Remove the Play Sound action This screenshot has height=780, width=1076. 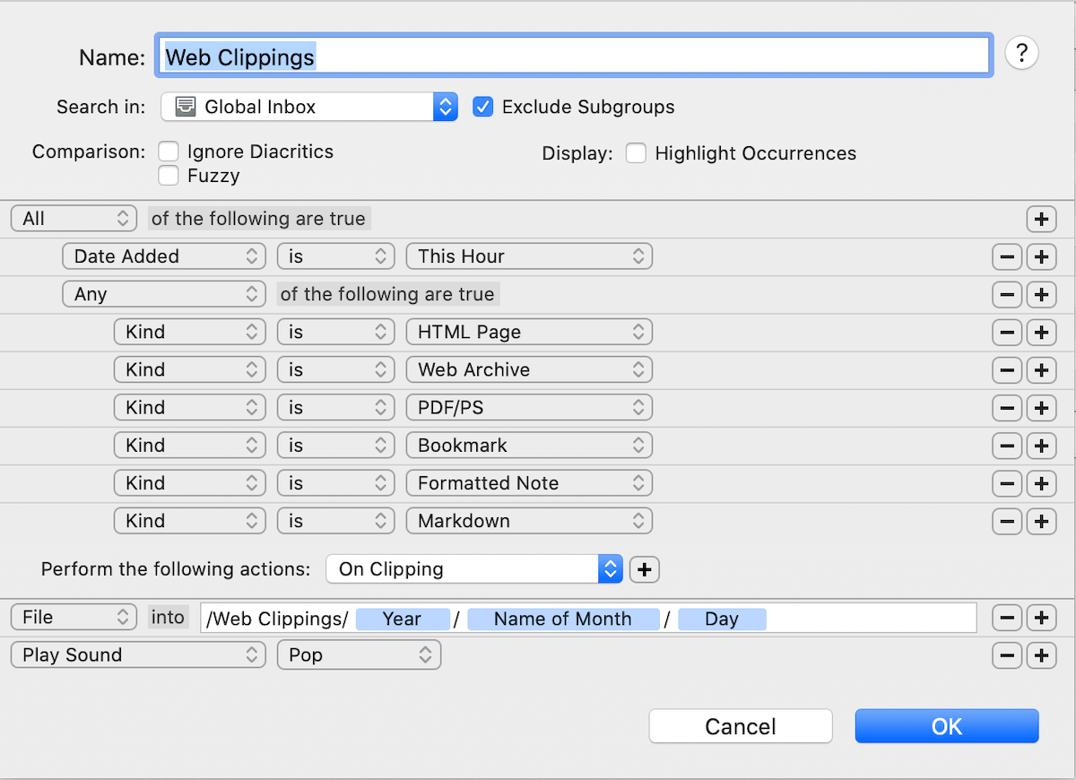tap(1006, 654)
